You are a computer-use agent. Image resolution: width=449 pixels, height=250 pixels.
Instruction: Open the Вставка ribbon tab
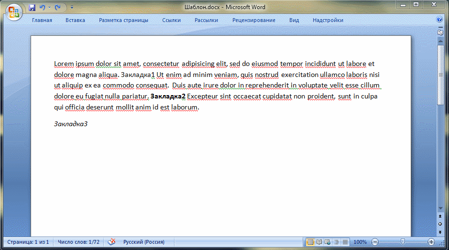point(75,20)
